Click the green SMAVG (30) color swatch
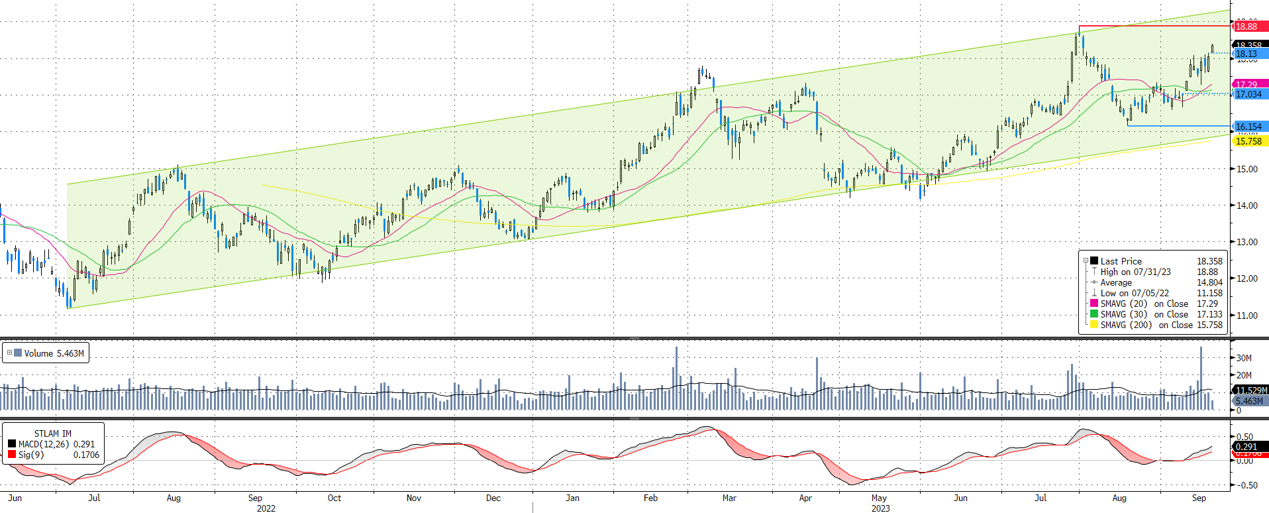The height and width of the screenshot is (513, 1269). [1094, 313]
